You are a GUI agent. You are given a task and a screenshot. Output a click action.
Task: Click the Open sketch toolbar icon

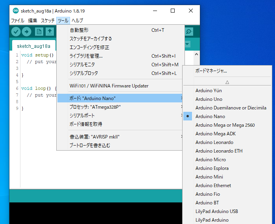coord(50,32)
